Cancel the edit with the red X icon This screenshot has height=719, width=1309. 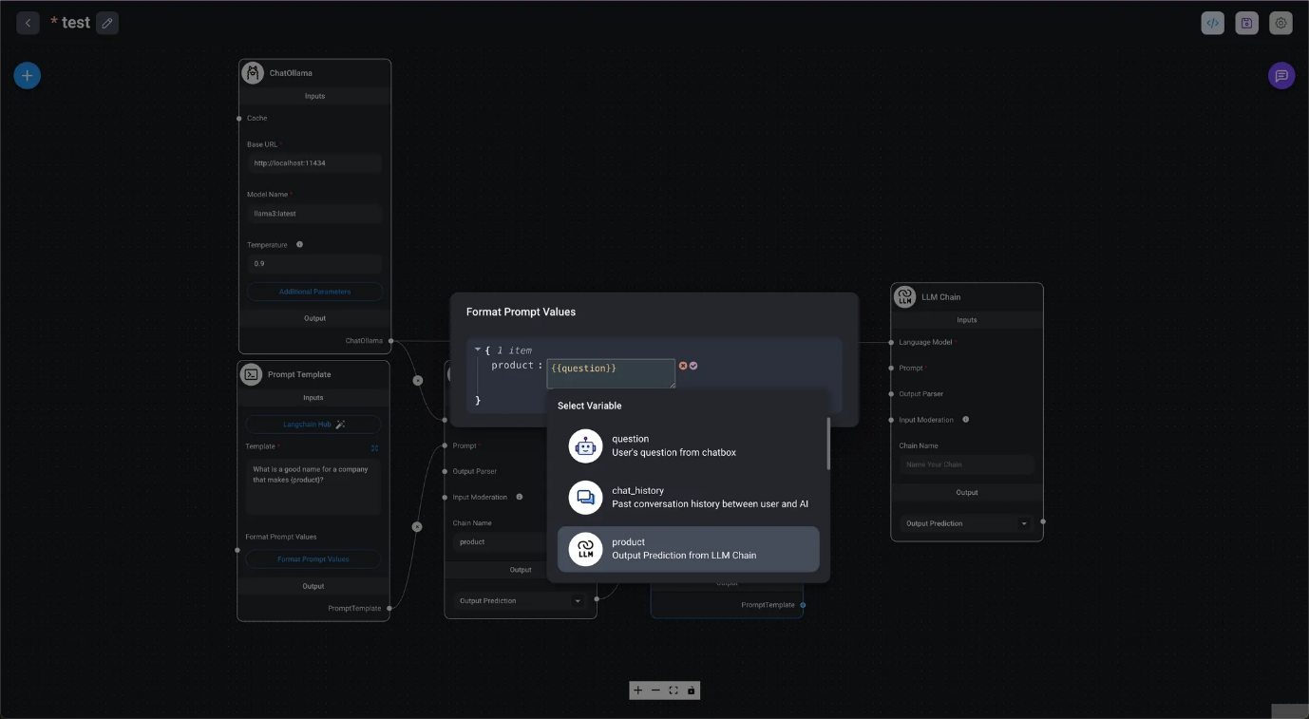(x=683, y=366)
